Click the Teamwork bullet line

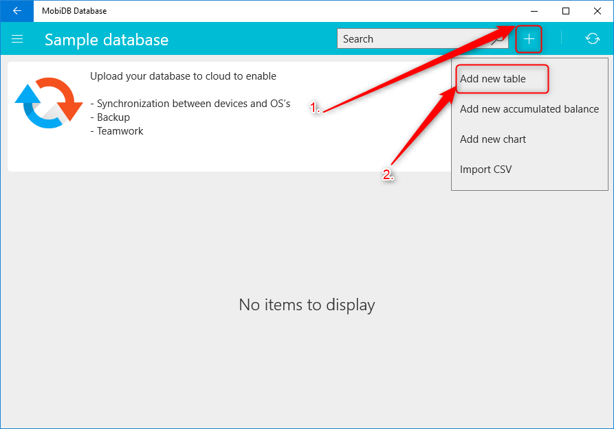(x=117, y=131)
